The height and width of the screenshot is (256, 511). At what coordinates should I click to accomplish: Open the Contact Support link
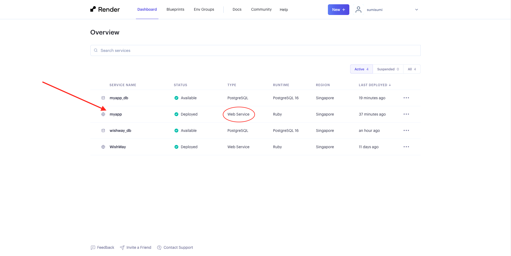[178, 247]
